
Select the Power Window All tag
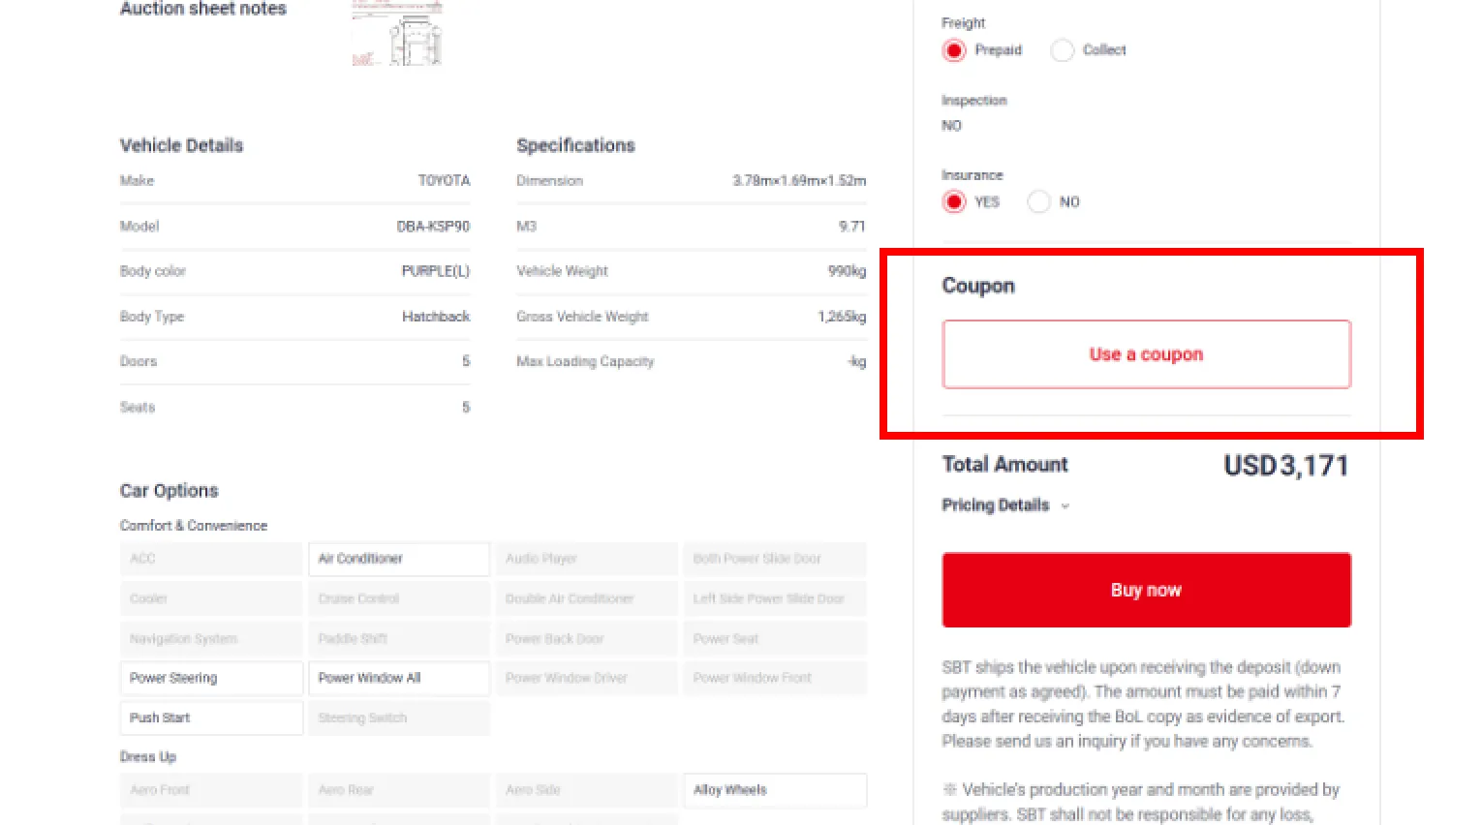click(x=398, y=678)
